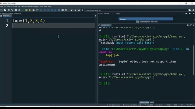Browse for a working directory

(190, 10)
